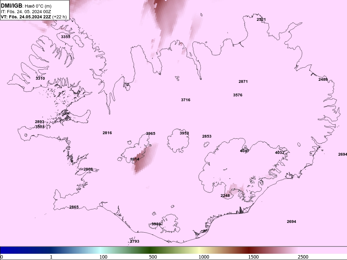Select the 3965 height value
This screenshot has width=347, height=260.
[151, 133]
